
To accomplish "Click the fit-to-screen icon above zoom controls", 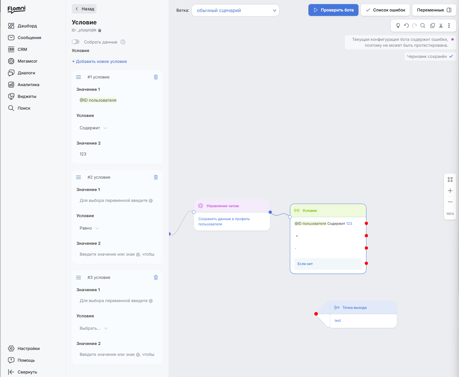I will [x=450, y=180].
